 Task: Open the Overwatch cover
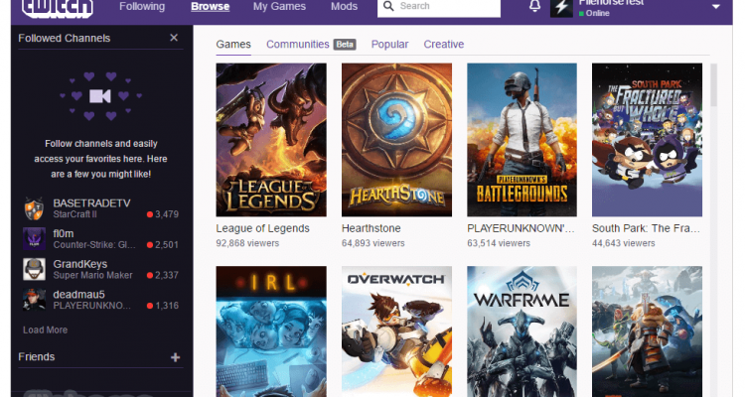(396, 331)
